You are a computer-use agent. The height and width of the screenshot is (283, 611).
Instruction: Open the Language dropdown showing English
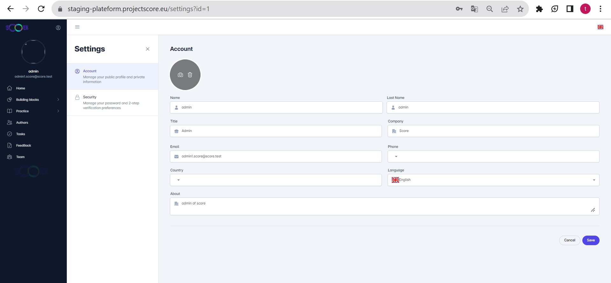point(493,180)
